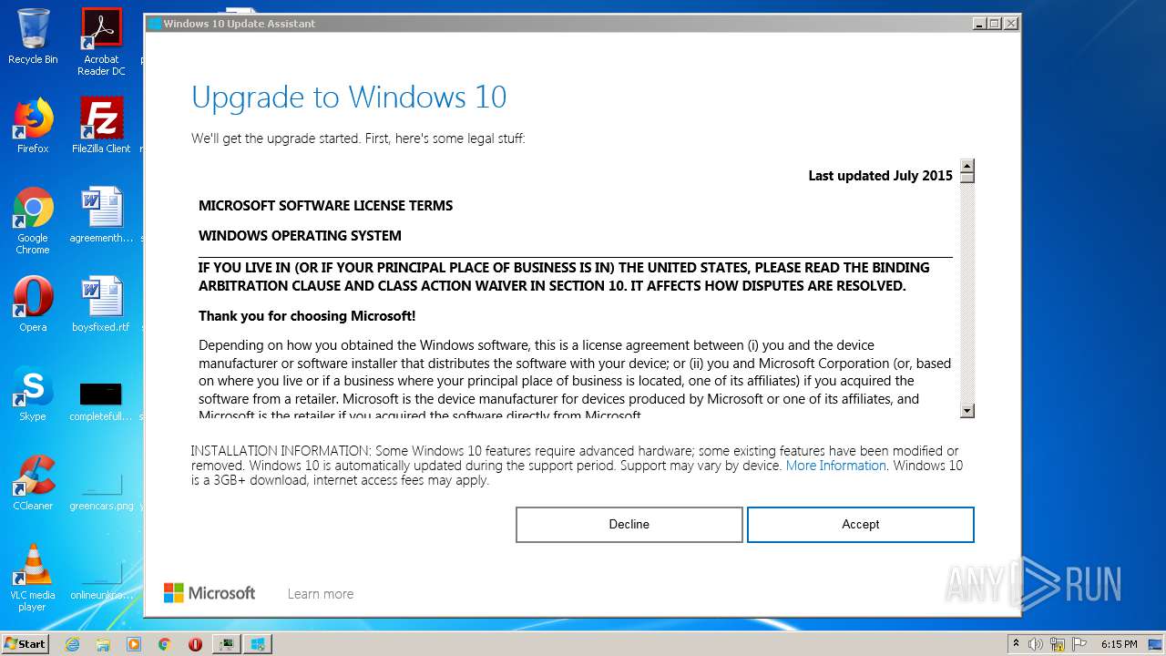The image size is (1166, 656).
Task: Launch Chrome from the taskbar
Action: [164, 644]
